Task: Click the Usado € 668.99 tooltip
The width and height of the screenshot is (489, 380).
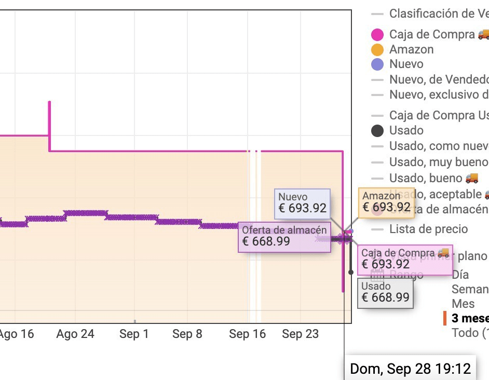Action: coord(386,292)
